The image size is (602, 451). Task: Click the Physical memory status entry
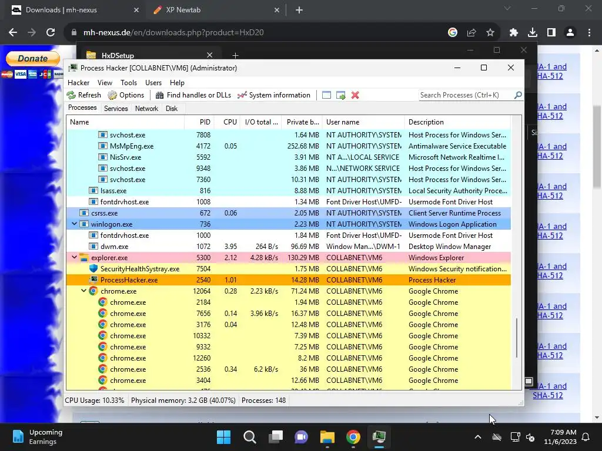point(183,400)
